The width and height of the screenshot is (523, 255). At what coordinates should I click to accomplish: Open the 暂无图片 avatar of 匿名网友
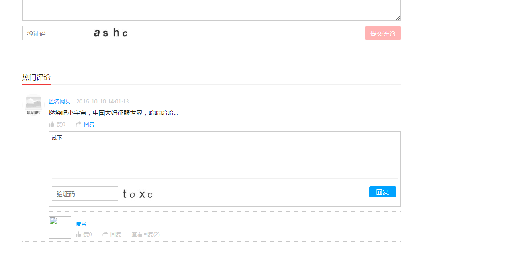click(33, 104)
